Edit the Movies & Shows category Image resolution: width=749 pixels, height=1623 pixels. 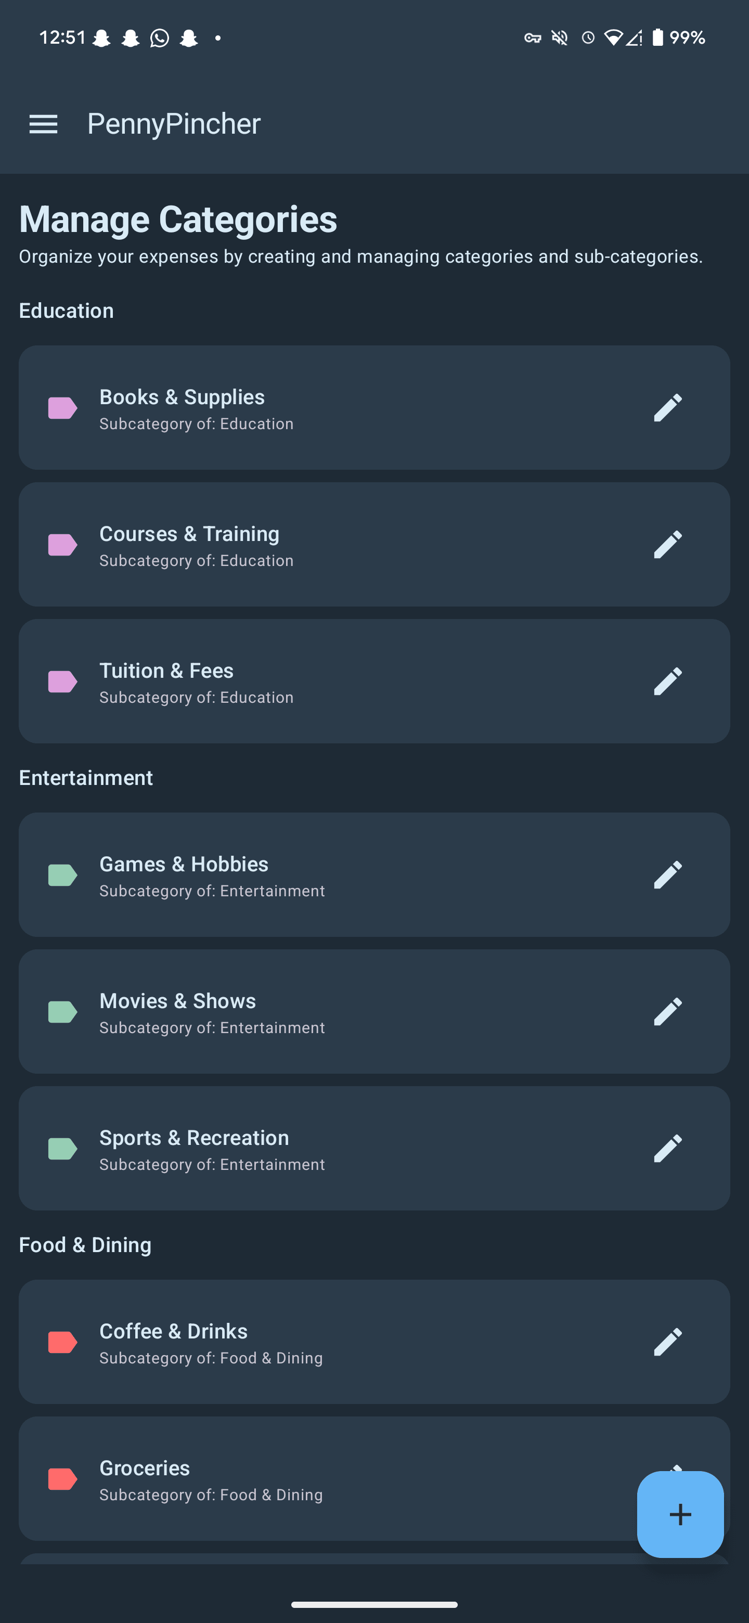pyautogui.click(x=668, y=1011)
